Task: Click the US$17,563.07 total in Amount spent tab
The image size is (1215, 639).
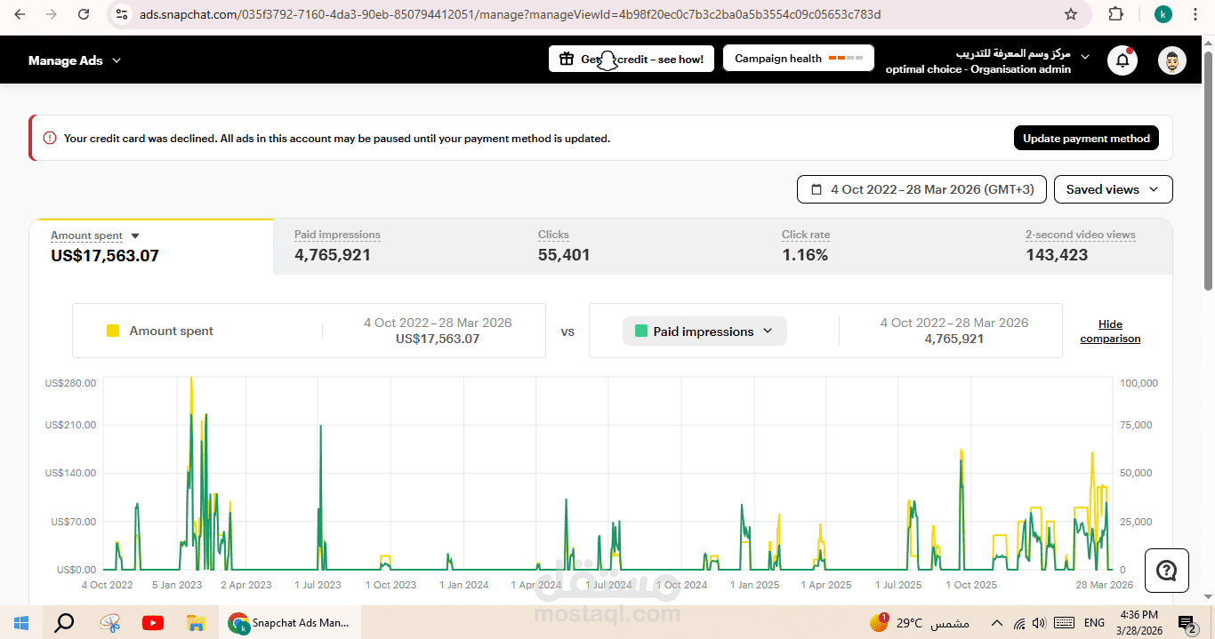Action: pyautogui.click(x=105, y=256)
